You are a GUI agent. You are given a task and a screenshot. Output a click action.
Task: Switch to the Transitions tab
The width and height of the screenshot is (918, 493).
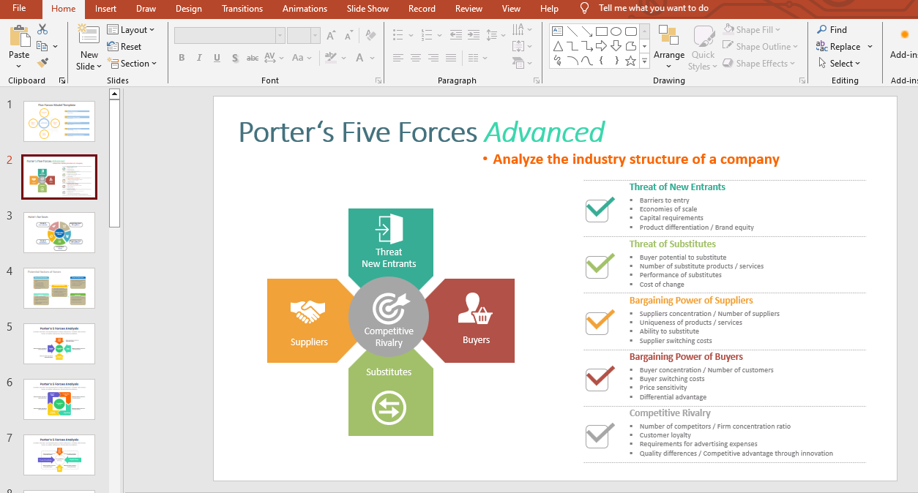(242, 9)
